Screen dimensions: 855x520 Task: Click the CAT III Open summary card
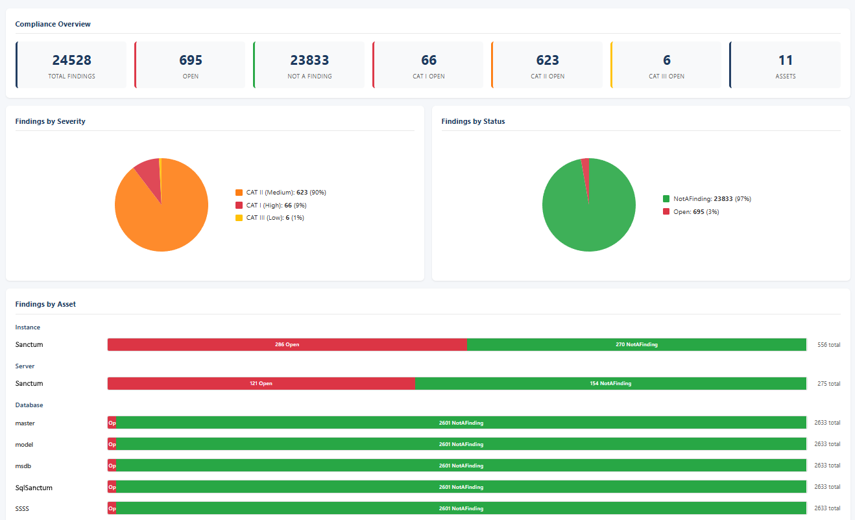pyautogui.click(x=666, y=65)
